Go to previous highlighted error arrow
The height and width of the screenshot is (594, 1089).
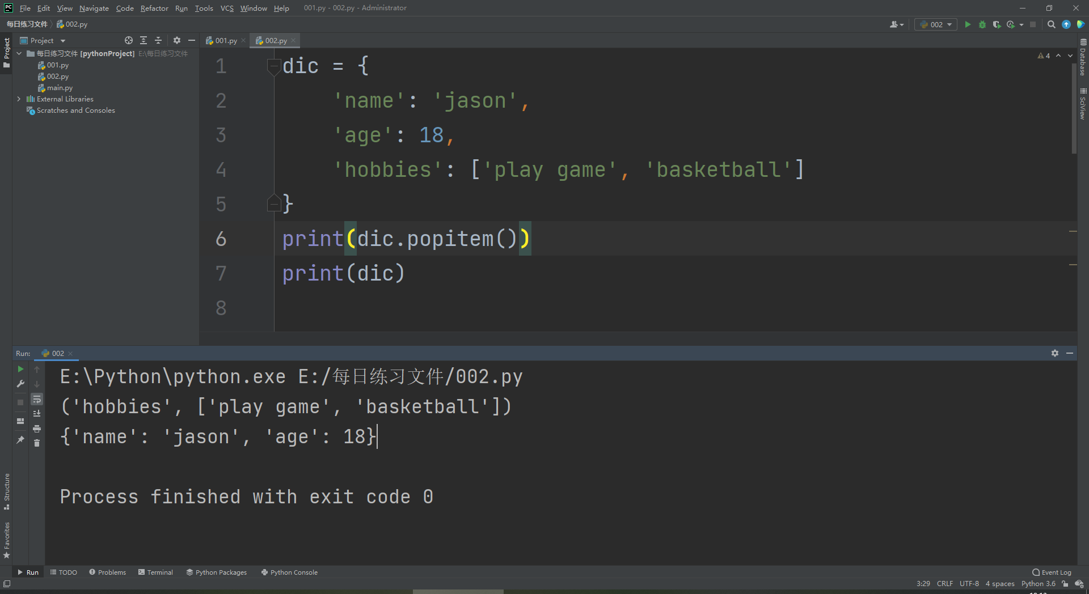point(1058,56)
